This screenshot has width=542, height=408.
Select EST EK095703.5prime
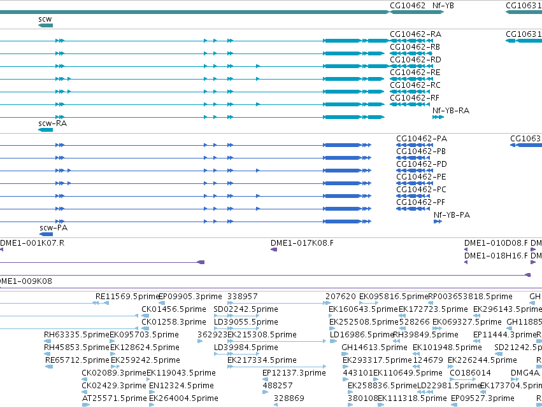click(144, 335)
